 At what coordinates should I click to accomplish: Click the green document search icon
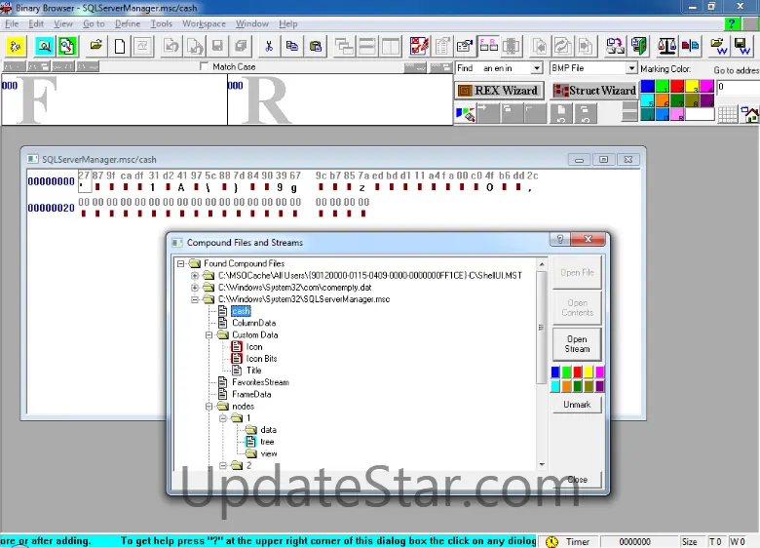point(67,47)
